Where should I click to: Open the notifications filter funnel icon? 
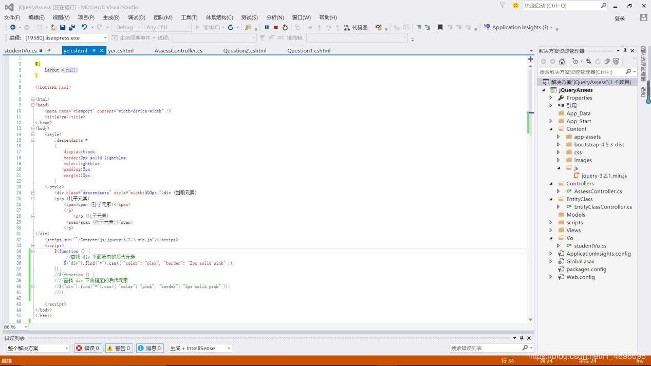(x=503, y=5)
